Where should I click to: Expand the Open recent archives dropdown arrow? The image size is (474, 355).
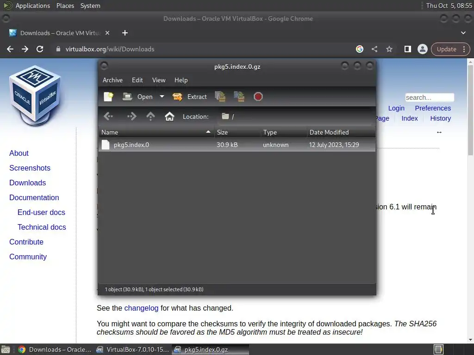tap(162, 97)
